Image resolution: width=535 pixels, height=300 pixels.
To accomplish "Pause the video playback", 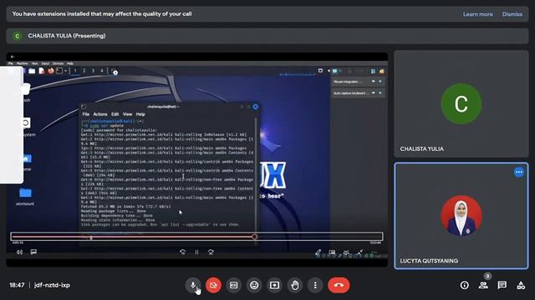I will (197, 252).
